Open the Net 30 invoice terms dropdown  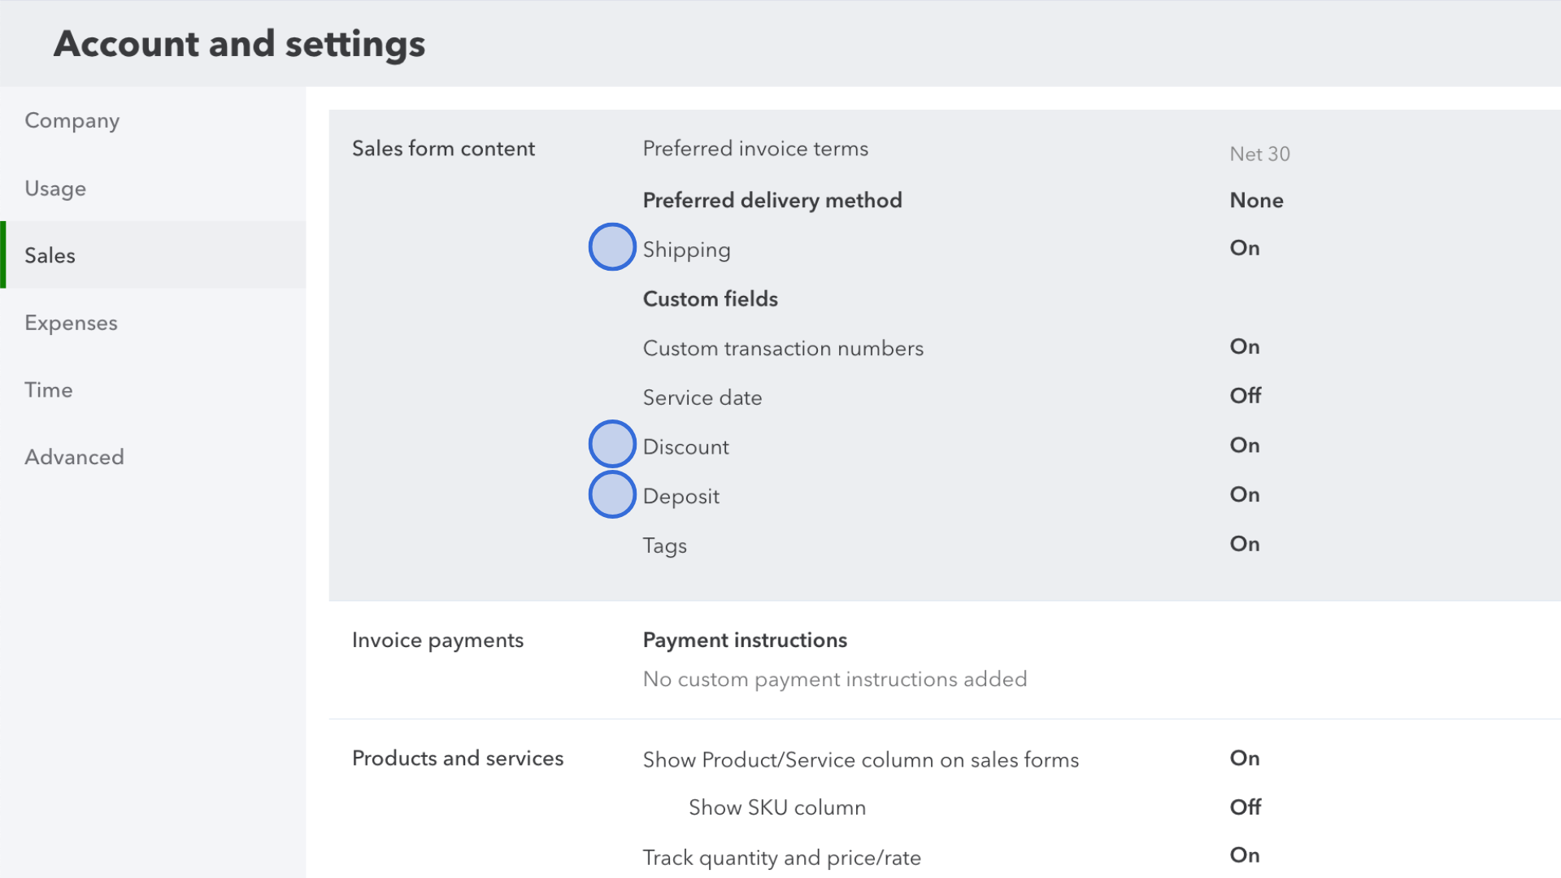[x=1259, y=154]
